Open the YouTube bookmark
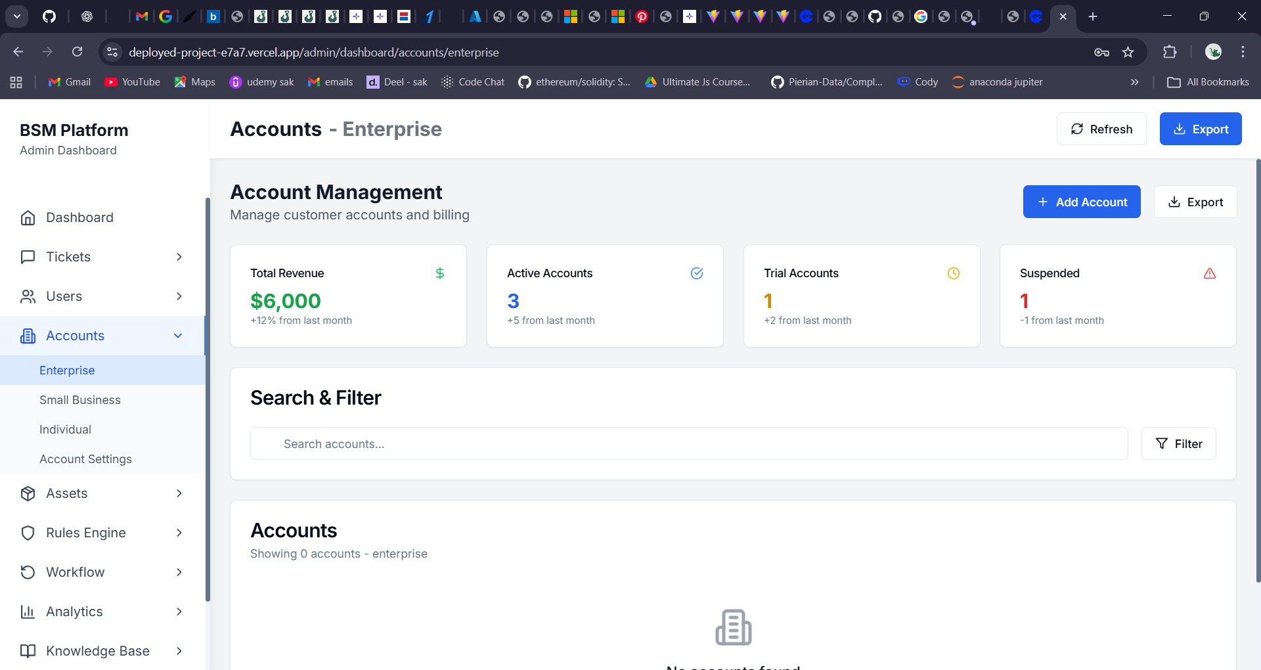 pos(133,82)
